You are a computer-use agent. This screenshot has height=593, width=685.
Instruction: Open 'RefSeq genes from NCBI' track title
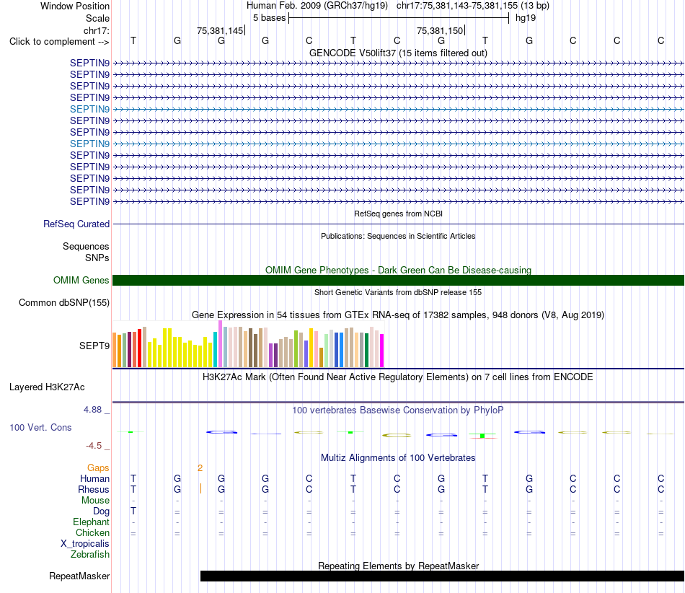tap(398, 214)
